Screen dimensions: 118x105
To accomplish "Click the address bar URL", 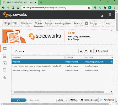I will point(46,8).
